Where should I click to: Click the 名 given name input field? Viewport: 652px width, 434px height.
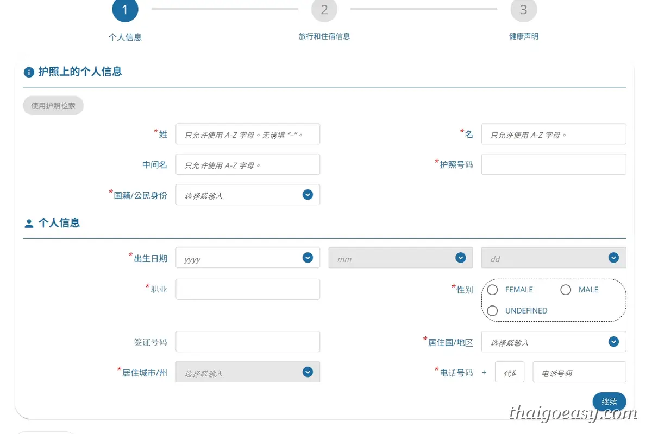click(x=554, y=134)
